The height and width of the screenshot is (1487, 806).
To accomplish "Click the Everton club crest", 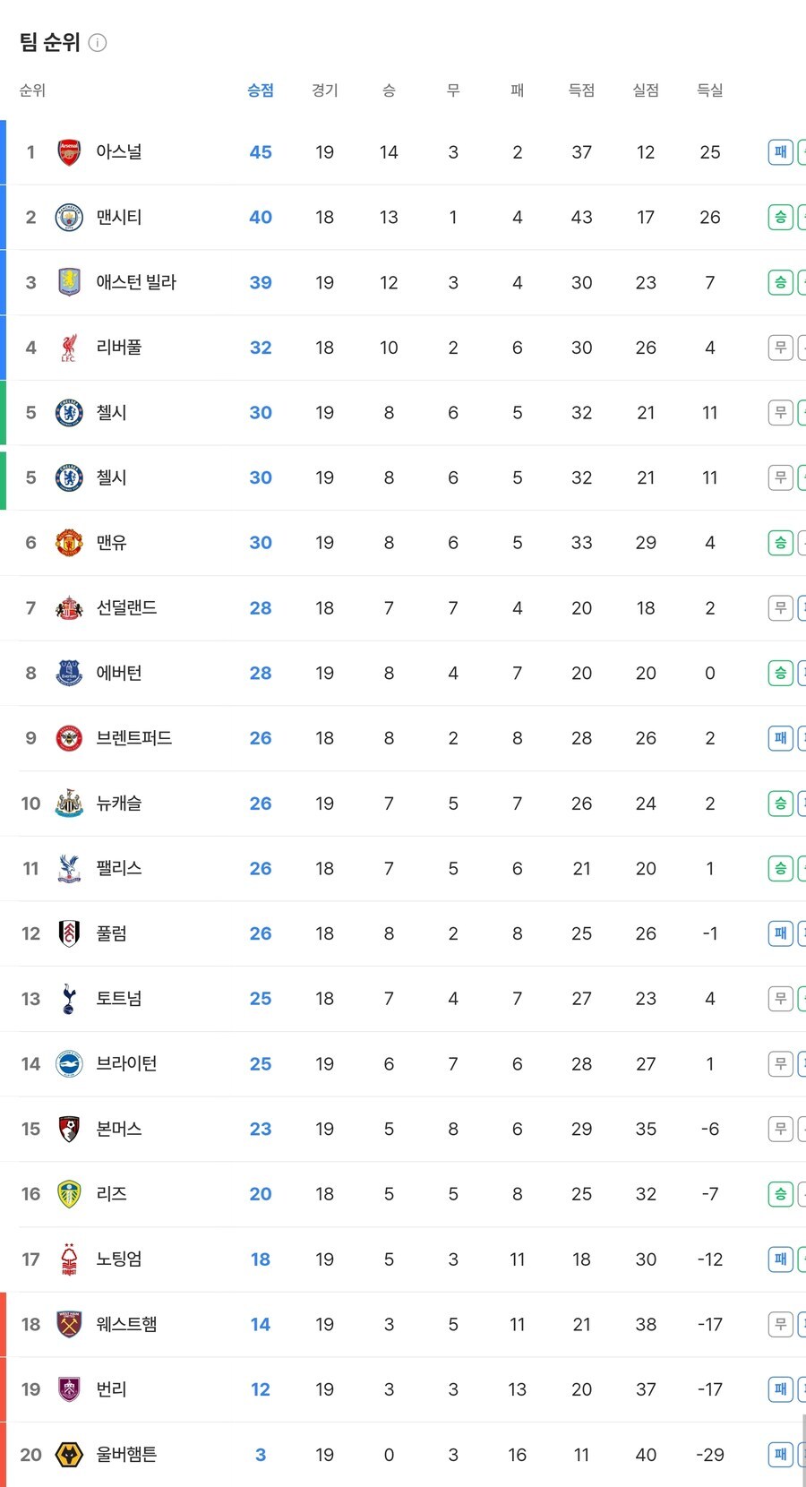I will tap(67, 673).
